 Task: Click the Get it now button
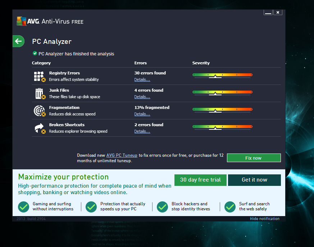pos(254,180)
